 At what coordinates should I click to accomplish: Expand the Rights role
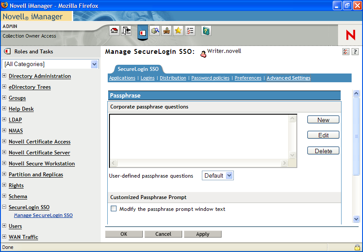pyautogui.click(x=4, y=185)
